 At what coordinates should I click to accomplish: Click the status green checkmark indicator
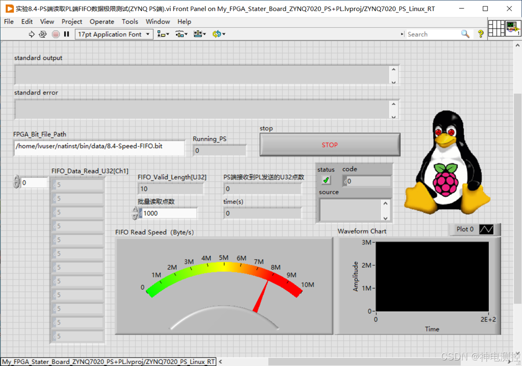click(326, 180)
